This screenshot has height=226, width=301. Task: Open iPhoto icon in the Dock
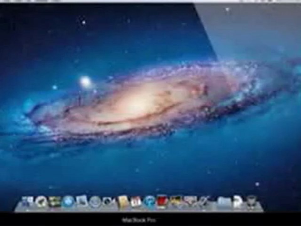pos(176,202)
